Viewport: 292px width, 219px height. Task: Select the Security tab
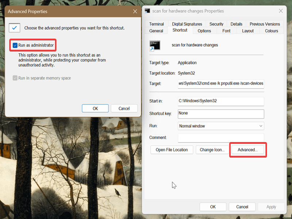pyautogui.click(x=216, y=24)
